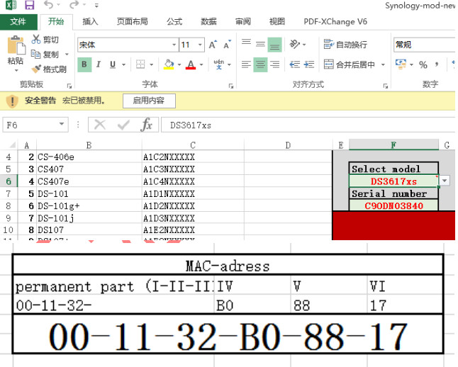Apply the yellow fill color bucket
The height and width of the screenshot is (367, 458).
click(x=169, y=64)
